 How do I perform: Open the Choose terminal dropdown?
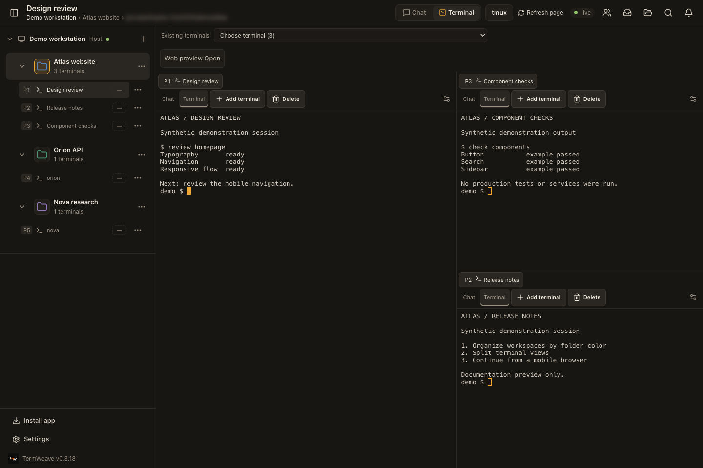point(351,35)
